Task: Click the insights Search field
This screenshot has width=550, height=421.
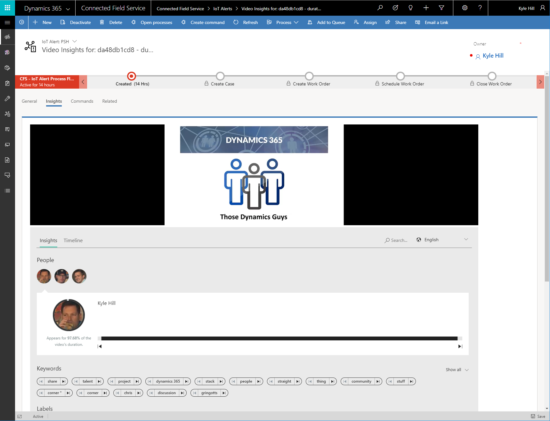Action: 396,240
